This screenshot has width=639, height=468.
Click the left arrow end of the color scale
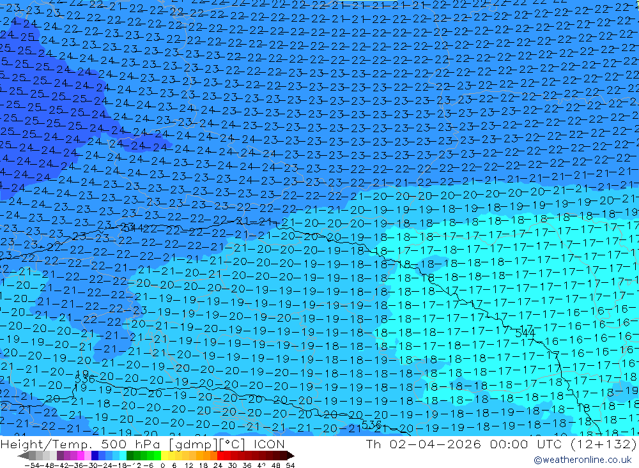pyautogui.click(x=23, y=456)
